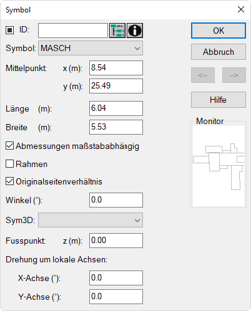Screen dimensions: 251x311
Task: Disable Abmessungen maßstababhängig checkbox
Action: tap(9, 146)
